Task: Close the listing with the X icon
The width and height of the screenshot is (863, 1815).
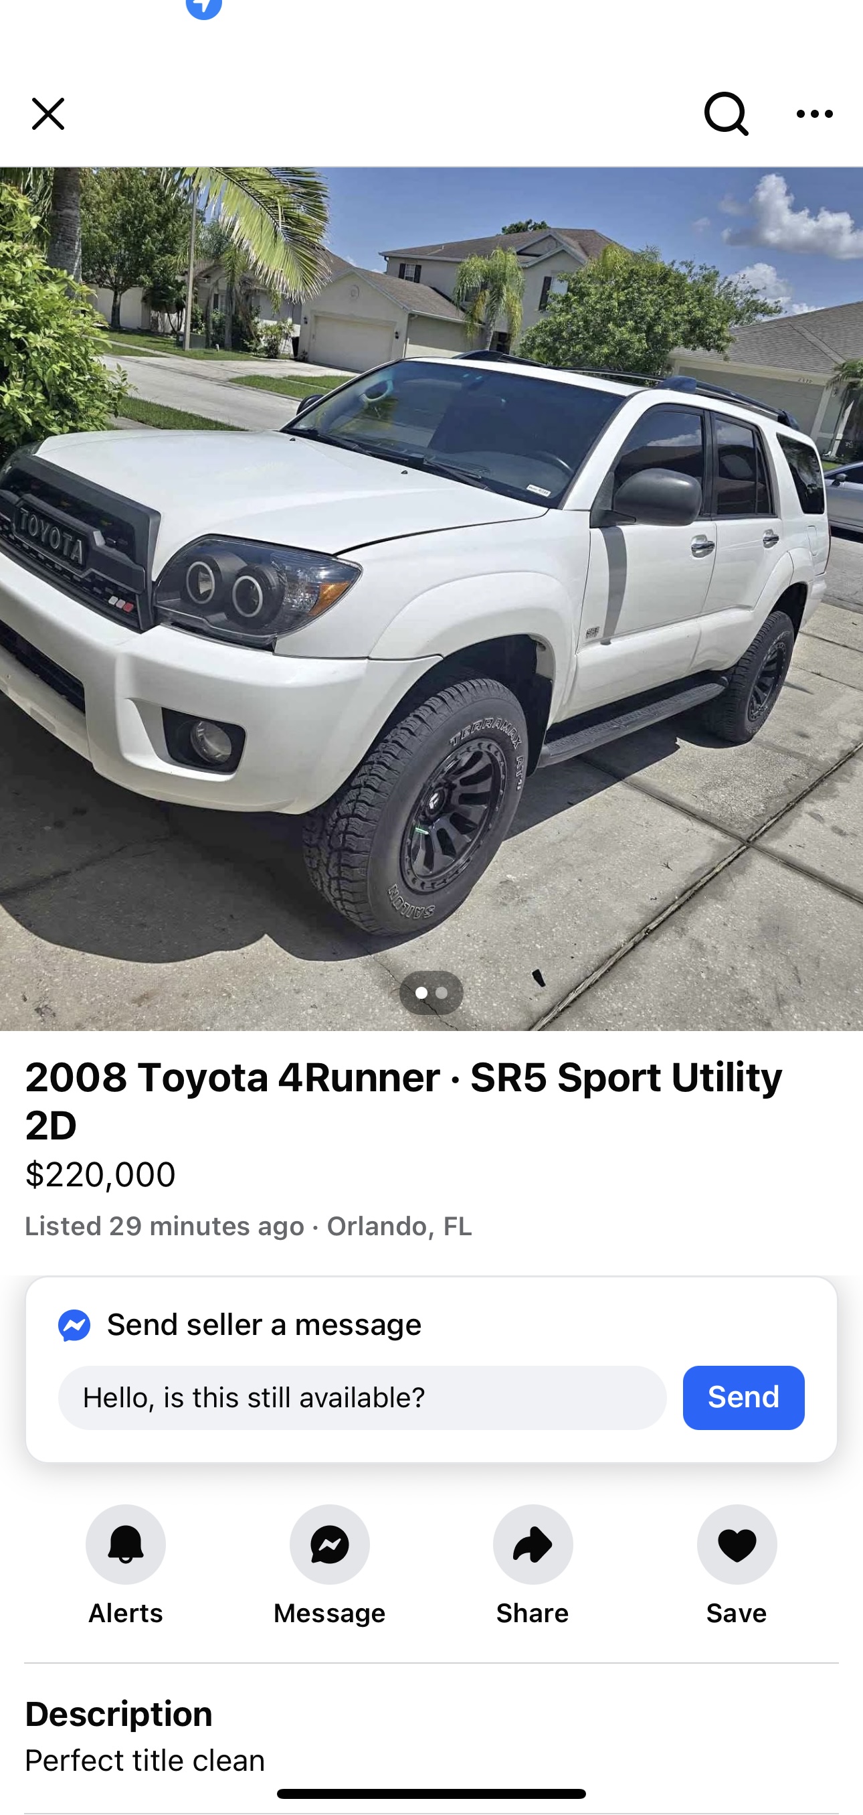Action: coord(48,113)
